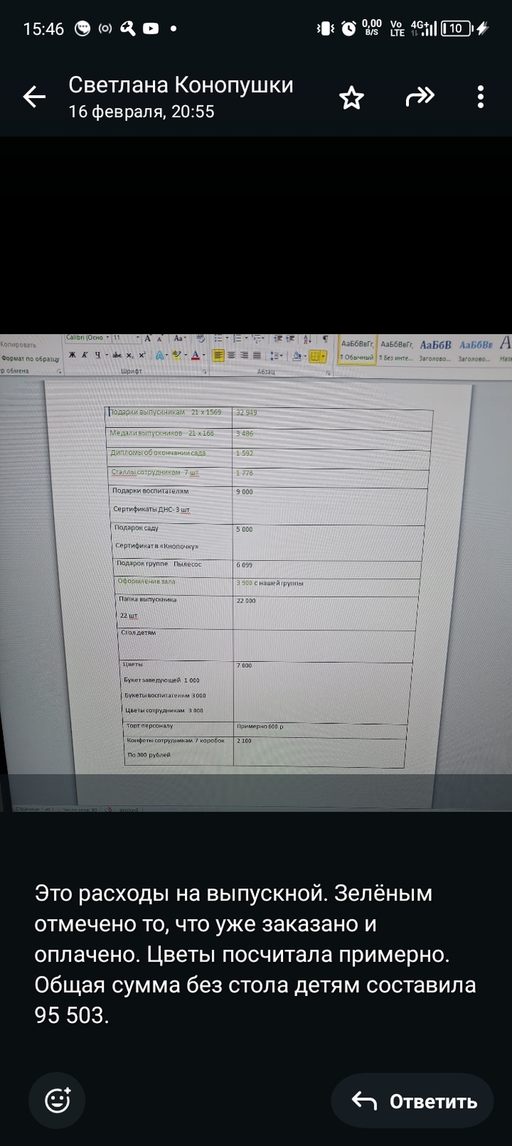Open sender profile Светлана Конопушки
512x1146 pixels.
(181, 85)
